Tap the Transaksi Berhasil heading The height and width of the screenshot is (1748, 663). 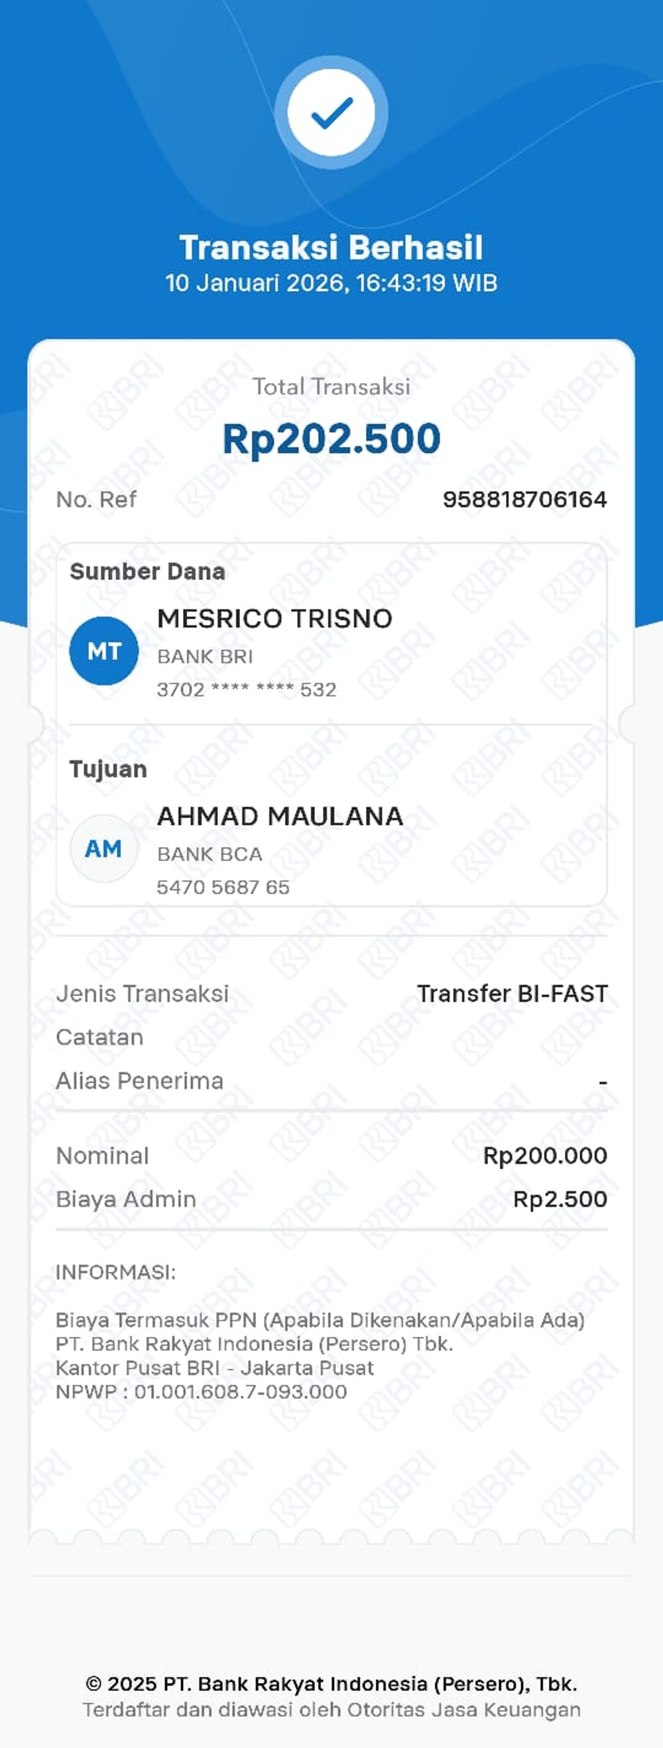(x=331, y=247)
